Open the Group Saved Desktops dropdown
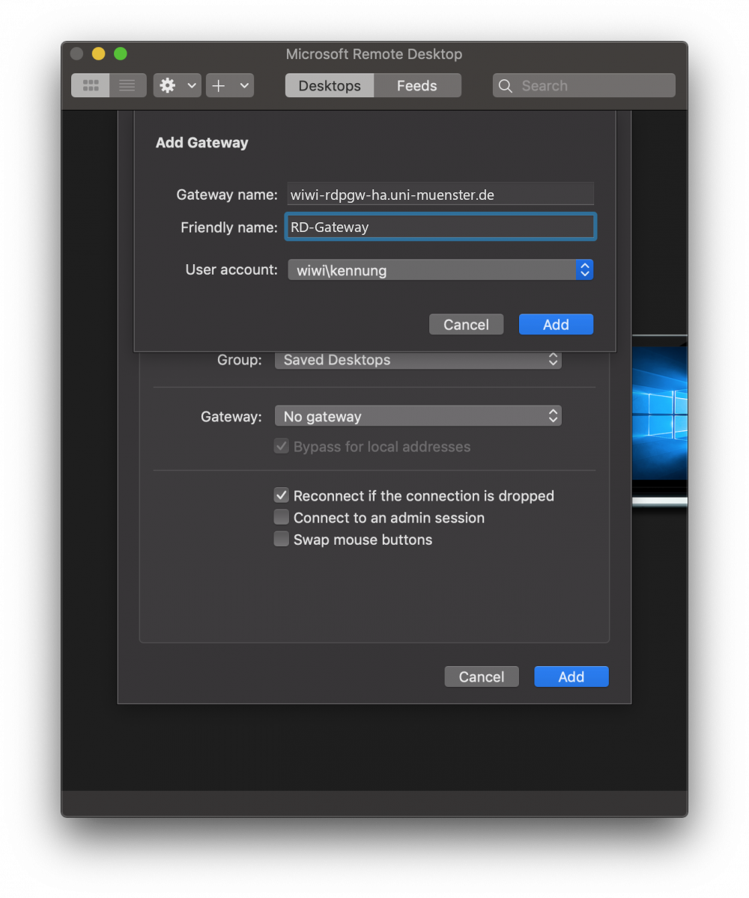This screenshot has width=749, height=898. [418, 359]
